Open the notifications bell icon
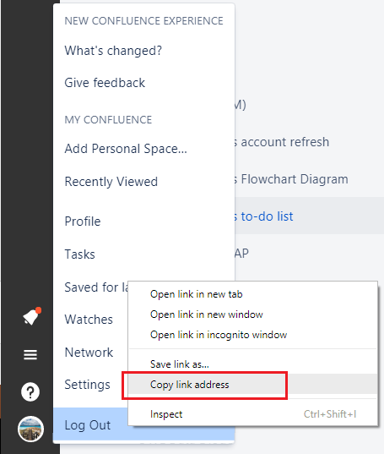The image size is (384, 454). pyautogui.click(x=32, y=316)
